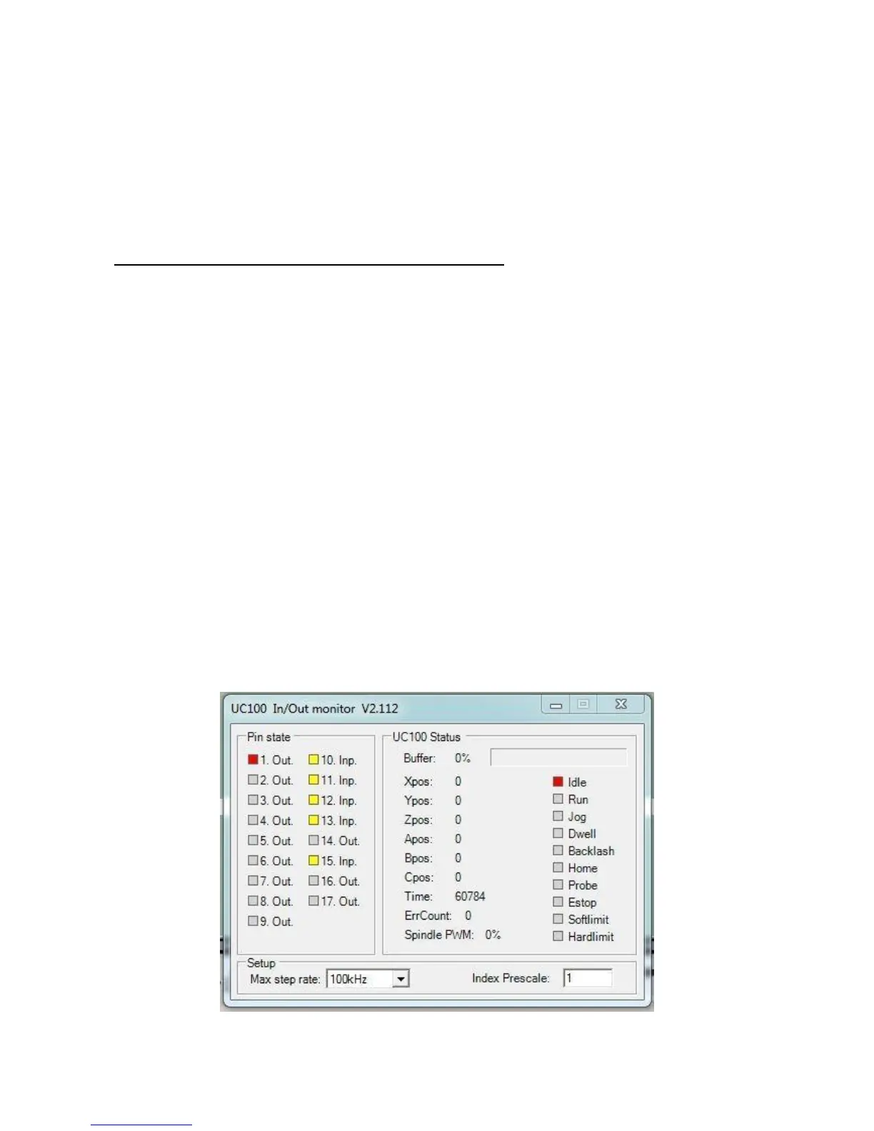Open the Max step rate dropdown arrow
The image size is (874, 1131).
[401, 979]
